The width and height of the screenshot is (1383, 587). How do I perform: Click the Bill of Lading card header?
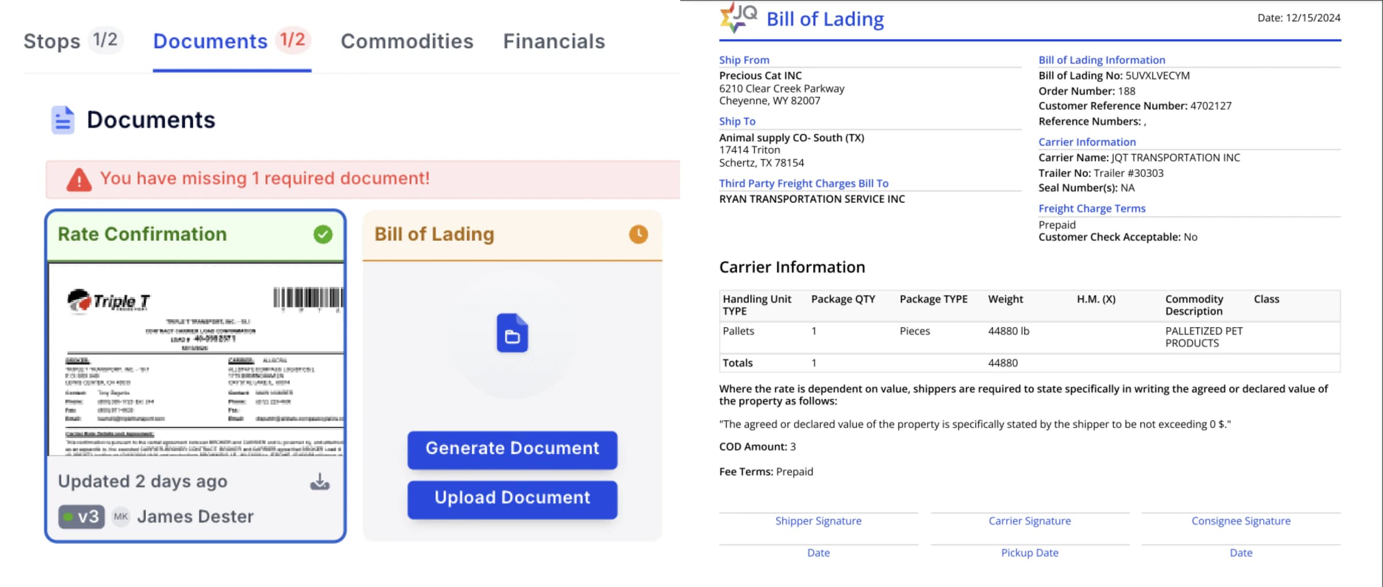(512, 235)
